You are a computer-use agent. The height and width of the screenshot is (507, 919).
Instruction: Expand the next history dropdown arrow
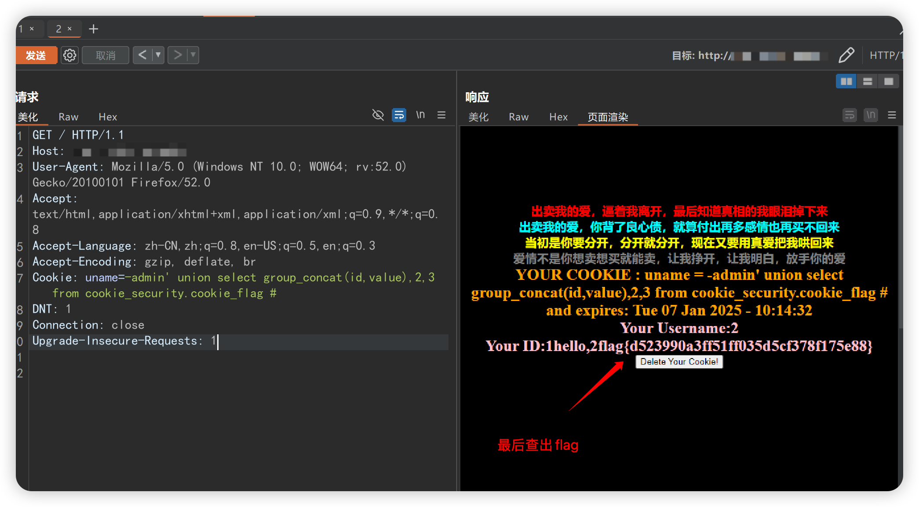193,55
